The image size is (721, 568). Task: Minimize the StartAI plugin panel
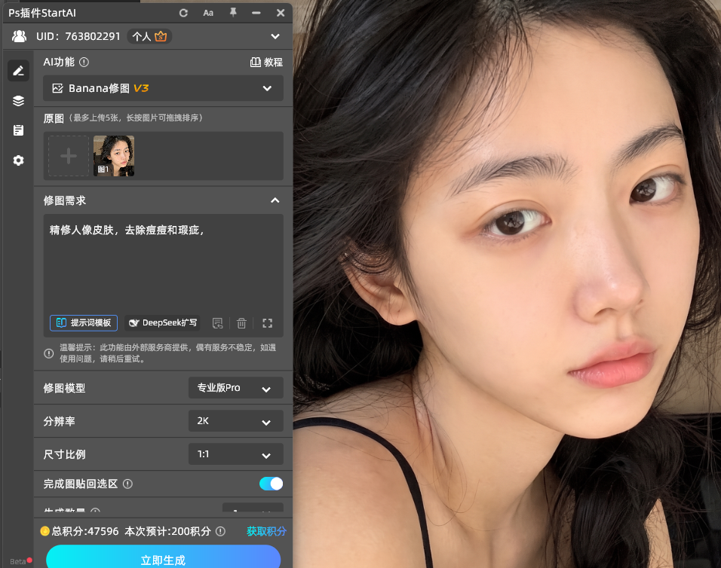(x=256, y=13)
